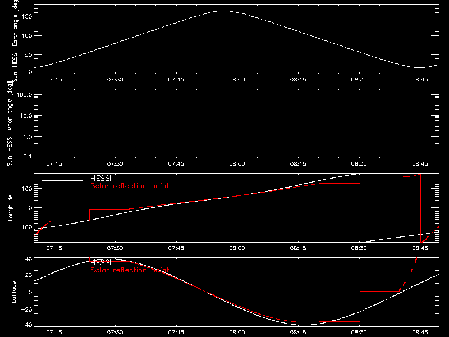Image resolution: width=449 pixels, height=337 pixels.
Task: Click white HESSI legend line in Longitude plot
Action: [x=62, y=180]
